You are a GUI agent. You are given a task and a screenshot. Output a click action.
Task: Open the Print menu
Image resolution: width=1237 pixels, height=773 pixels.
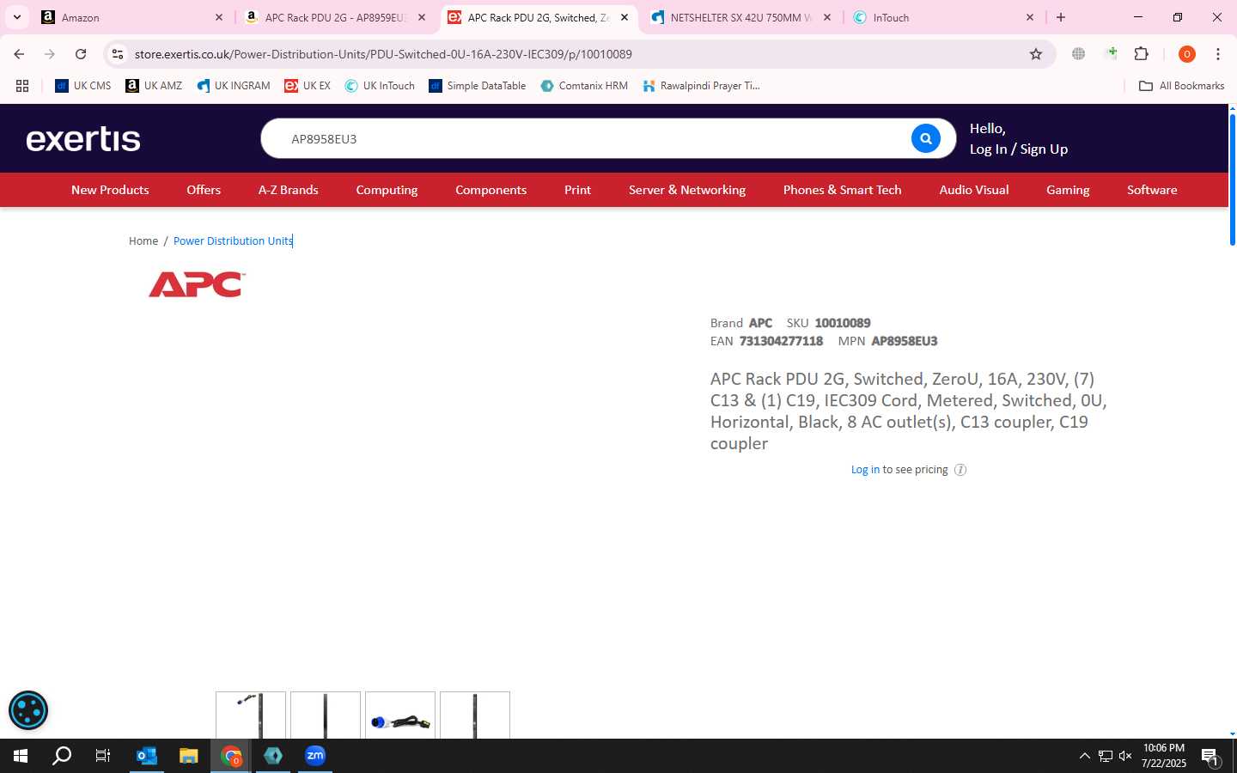577,190
